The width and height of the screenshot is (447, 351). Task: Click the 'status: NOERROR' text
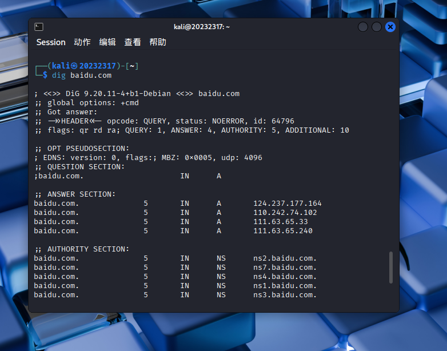click(210, 121)
